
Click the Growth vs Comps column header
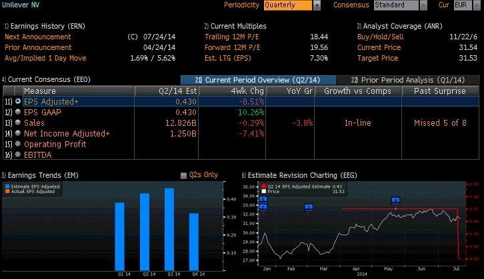[x=358, y=91]
